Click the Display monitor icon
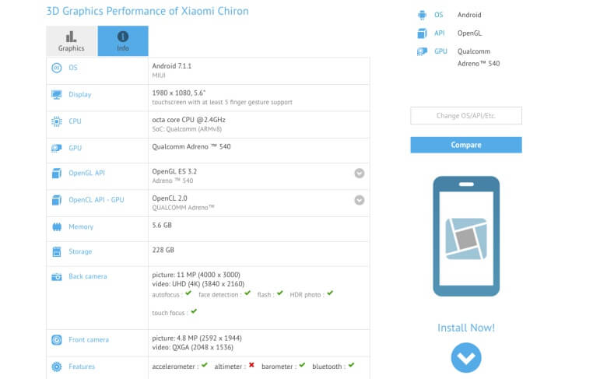 (x=57, y=94)
